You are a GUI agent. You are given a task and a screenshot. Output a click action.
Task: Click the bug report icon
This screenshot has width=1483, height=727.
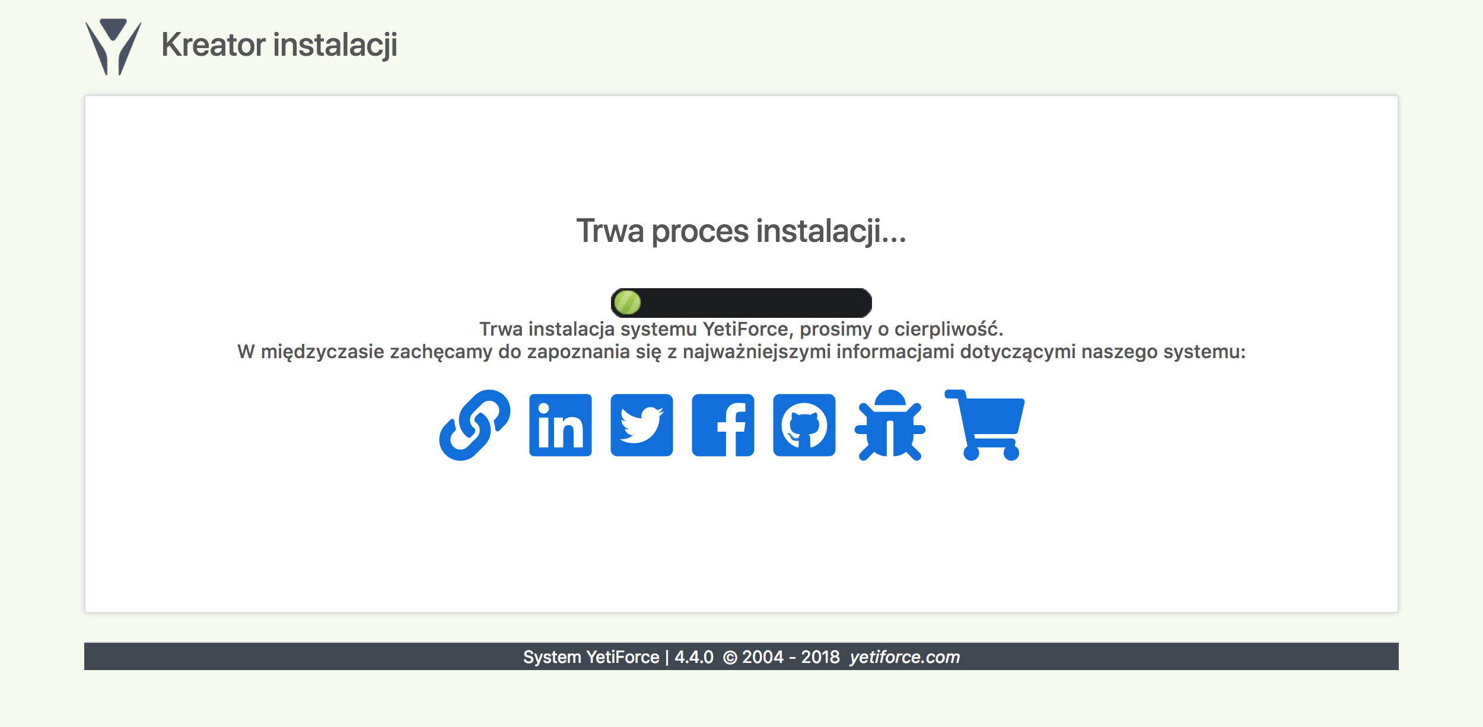point(890,425)
